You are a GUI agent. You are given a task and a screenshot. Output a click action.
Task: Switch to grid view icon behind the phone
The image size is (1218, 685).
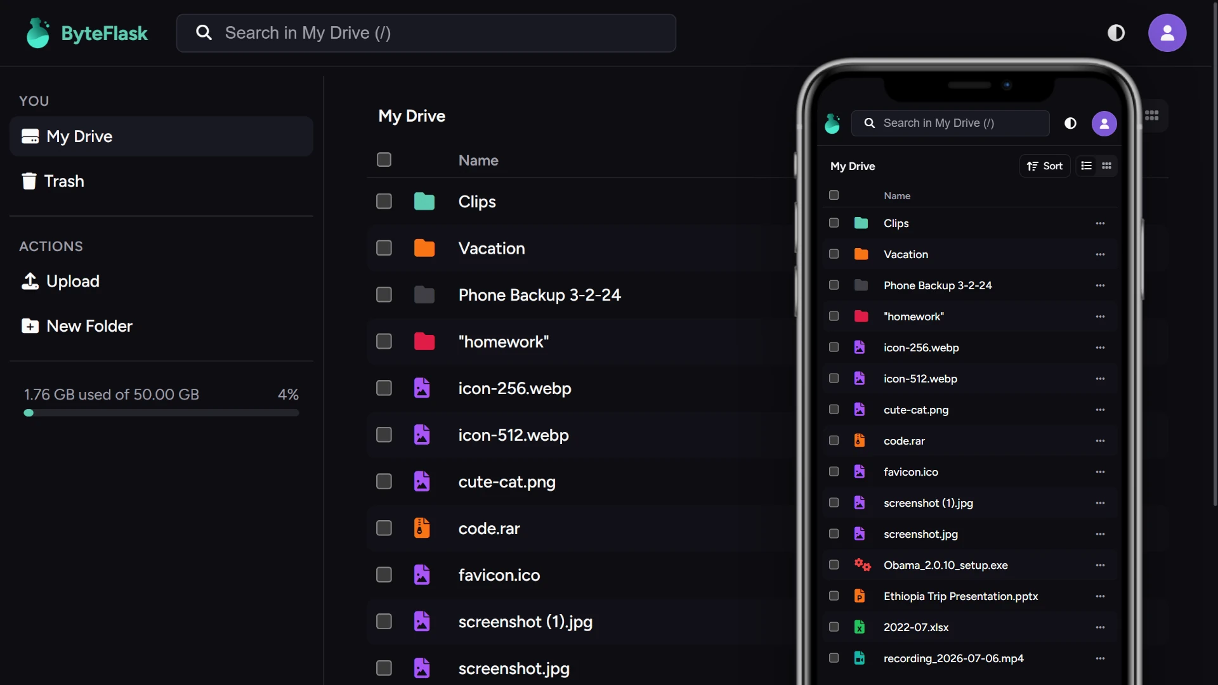(1152, 115)
